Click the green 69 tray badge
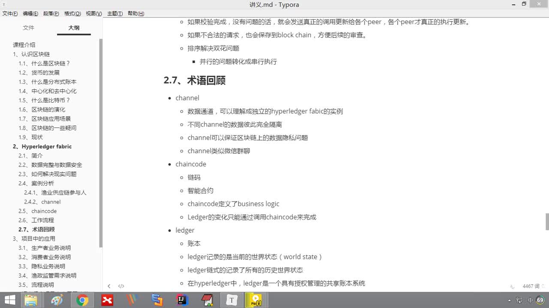The image size is (549, 308). point(540,300)
